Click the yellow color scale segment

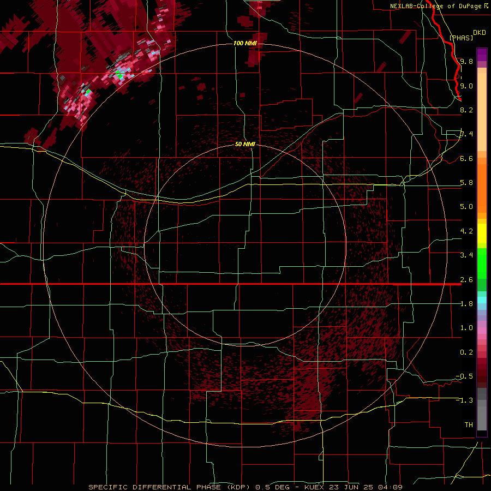[x=482, y=233]
